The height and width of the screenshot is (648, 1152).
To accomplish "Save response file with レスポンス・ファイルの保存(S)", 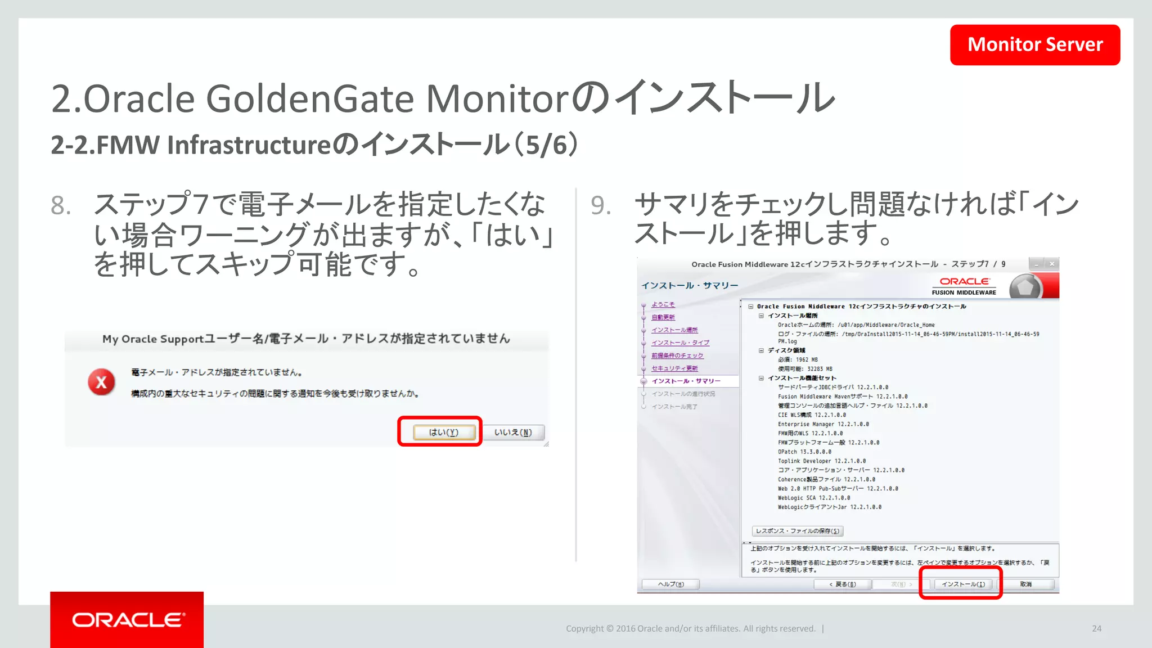I will point(797,531).
